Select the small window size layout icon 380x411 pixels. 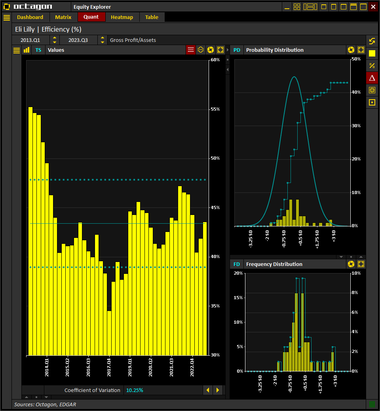pyautogui.click(x=324, y=7)
